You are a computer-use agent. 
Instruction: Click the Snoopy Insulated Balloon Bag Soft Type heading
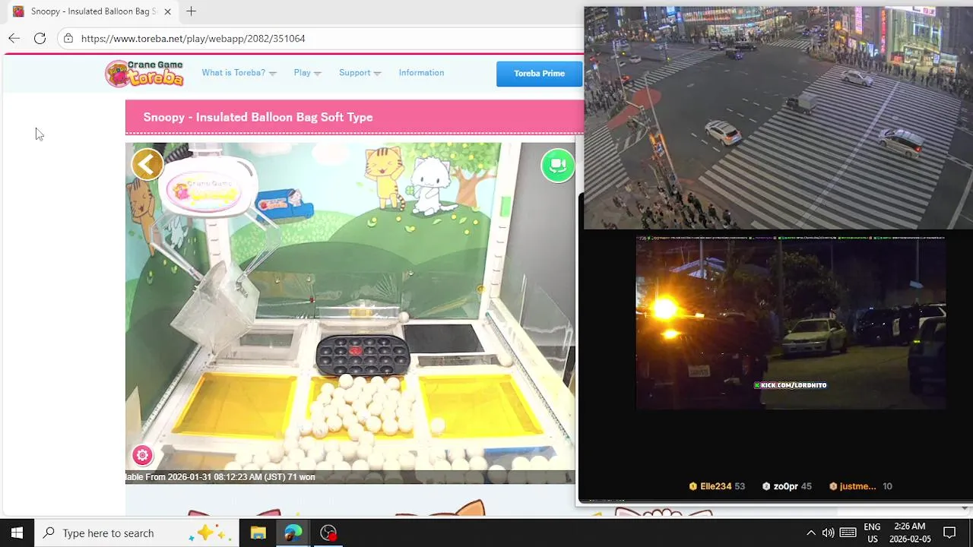pos(258,117)
